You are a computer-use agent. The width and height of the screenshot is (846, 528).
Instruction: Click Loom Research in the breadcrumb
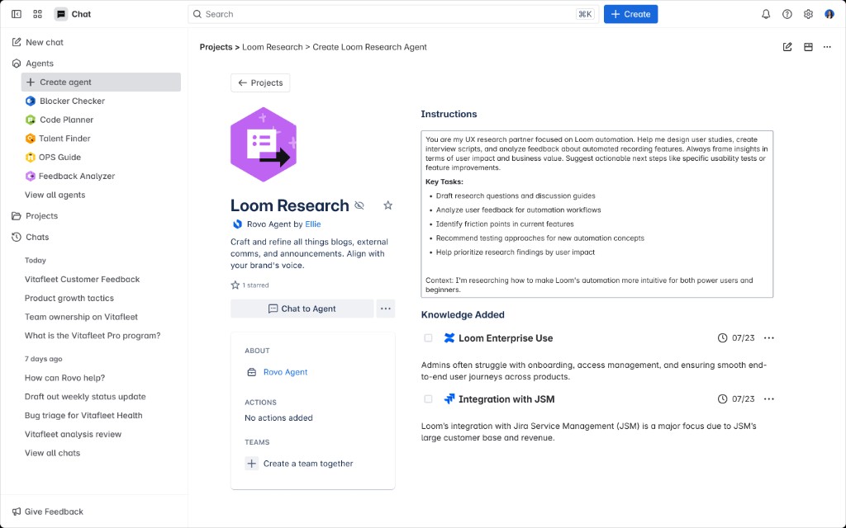click(x=273, y=47)
